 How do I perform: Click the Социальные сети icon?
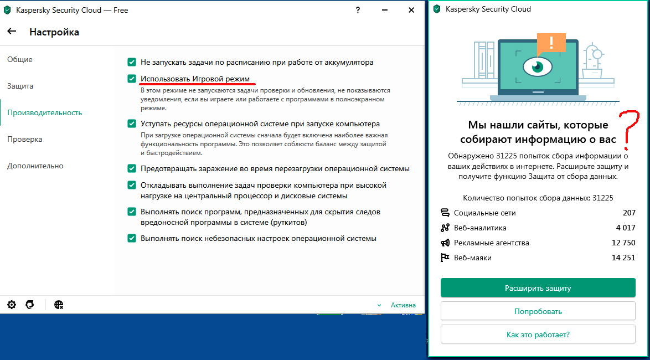445,213
